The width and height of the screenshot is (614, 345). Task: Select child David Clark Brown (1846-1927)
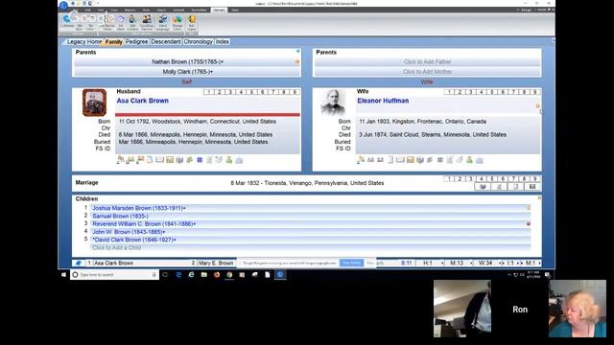(x=311, y=240)
